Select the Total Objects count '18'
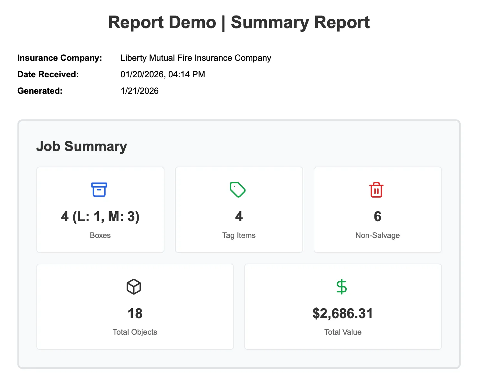Viewport: 482px width, 379px height. click(x=135, y=313)
